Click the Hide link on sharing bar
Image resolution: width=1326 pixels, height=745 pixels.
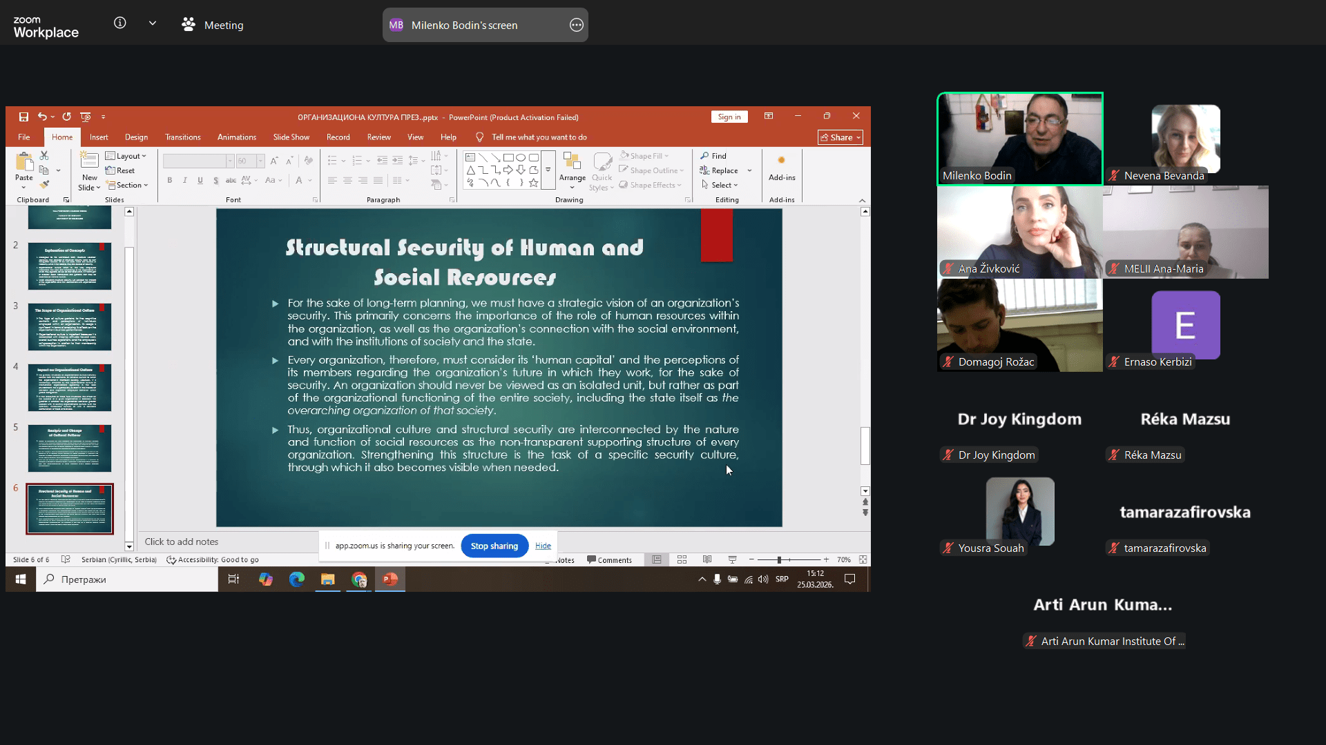(543, 546)
